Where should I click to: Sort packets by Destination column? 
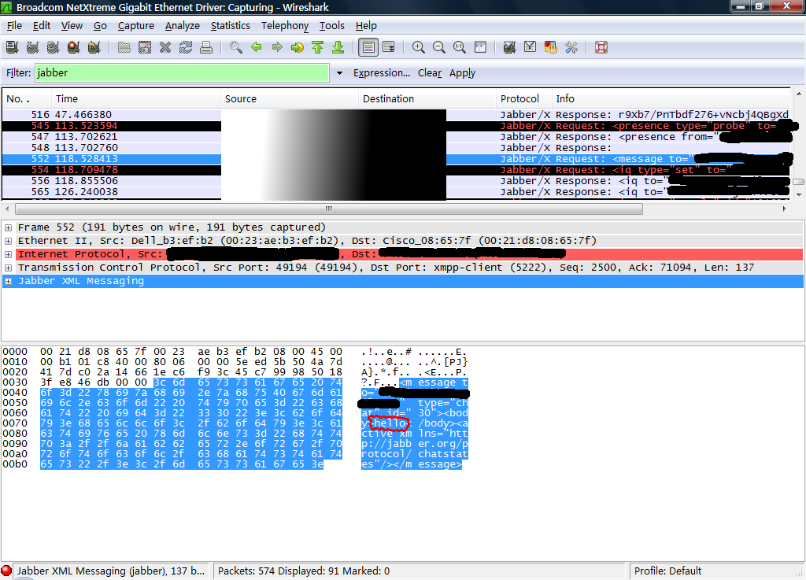coord(427,98)
